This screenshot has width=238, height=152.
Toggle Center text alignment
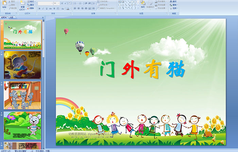79,8
